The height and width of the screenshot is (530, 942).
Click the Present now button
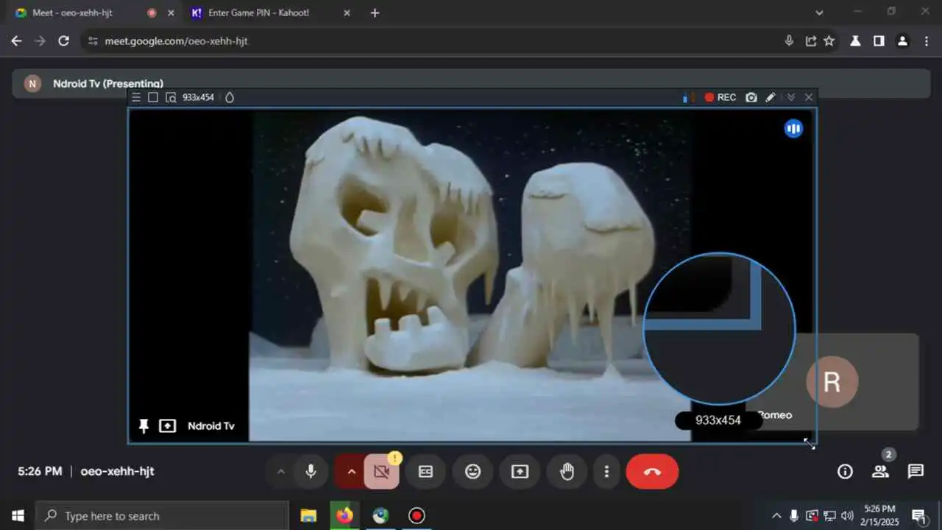click(x=520, y=472)
